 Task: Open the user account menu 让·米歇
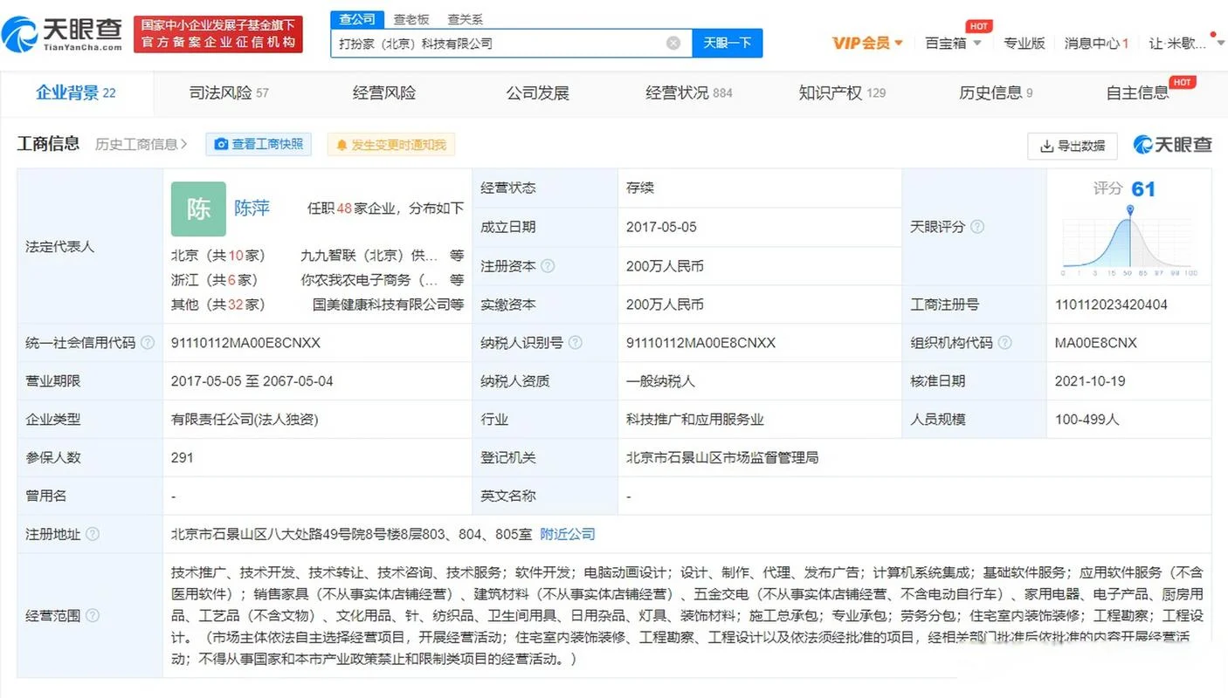pos(1188,43)
